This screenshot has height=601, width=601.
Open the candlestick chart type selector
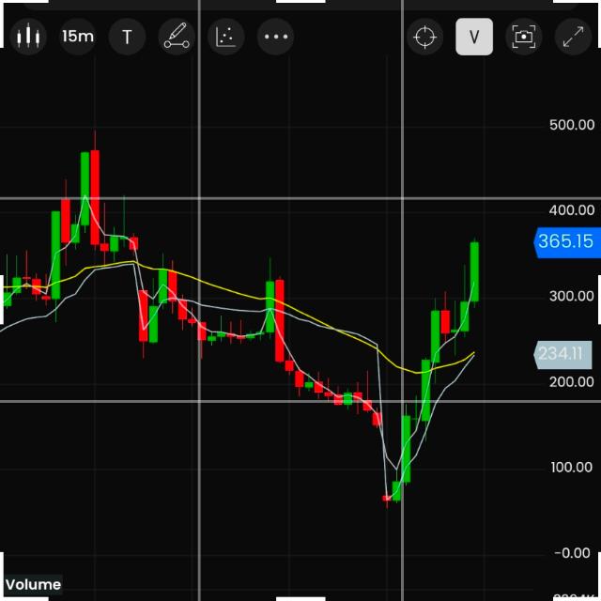[x=29, y=37]
